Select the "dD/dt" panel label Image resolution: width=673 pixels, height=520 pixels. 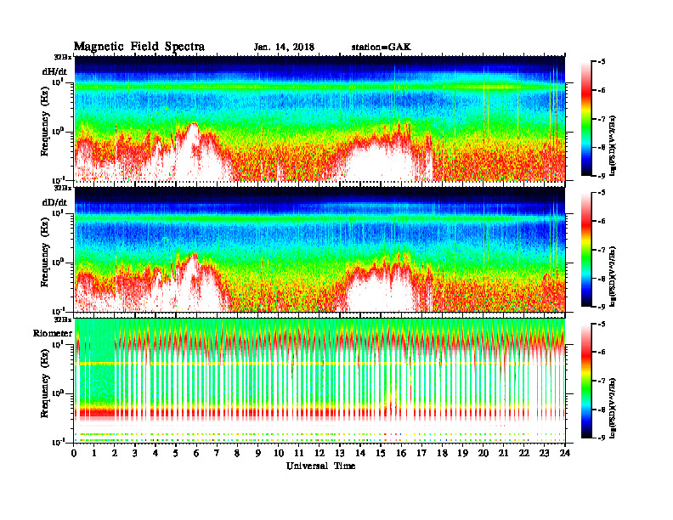click(54, 202)
